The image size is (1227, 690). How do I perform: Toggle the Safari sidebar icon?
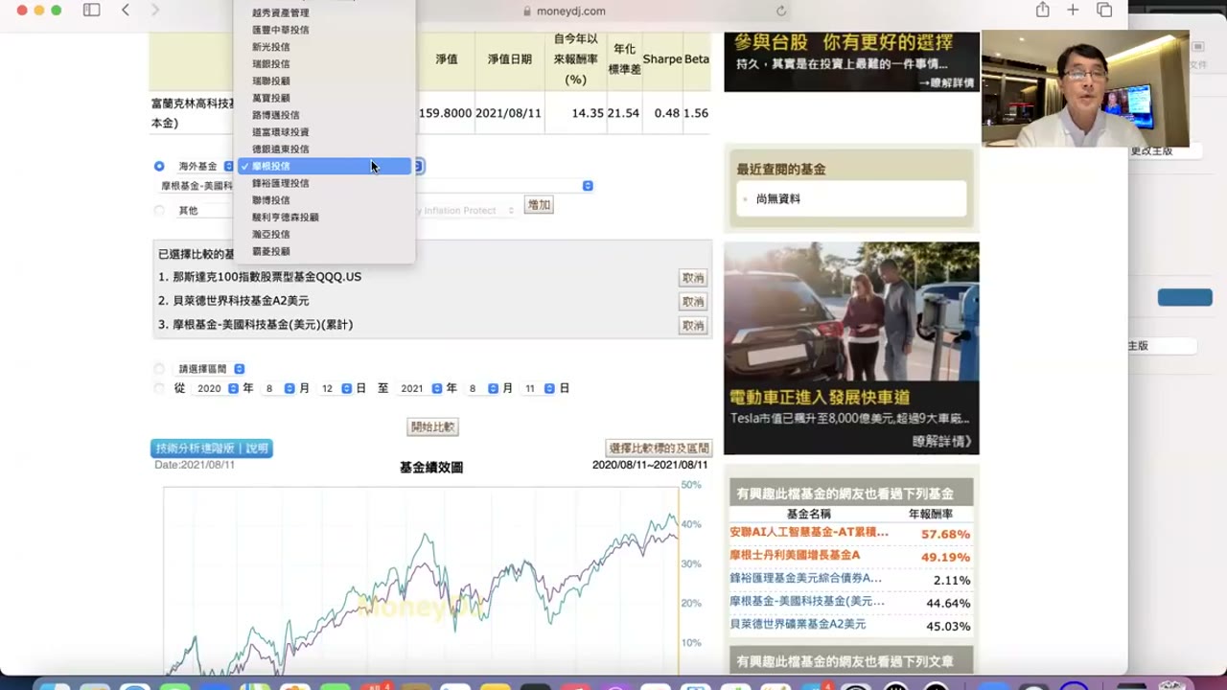pyautogui.click(x=91, y=11)
